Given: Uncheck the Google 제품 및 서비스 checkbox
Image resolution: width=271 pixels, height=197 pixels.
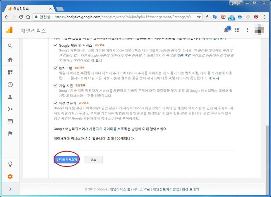Looking at the screenshot, I should 55,45.
